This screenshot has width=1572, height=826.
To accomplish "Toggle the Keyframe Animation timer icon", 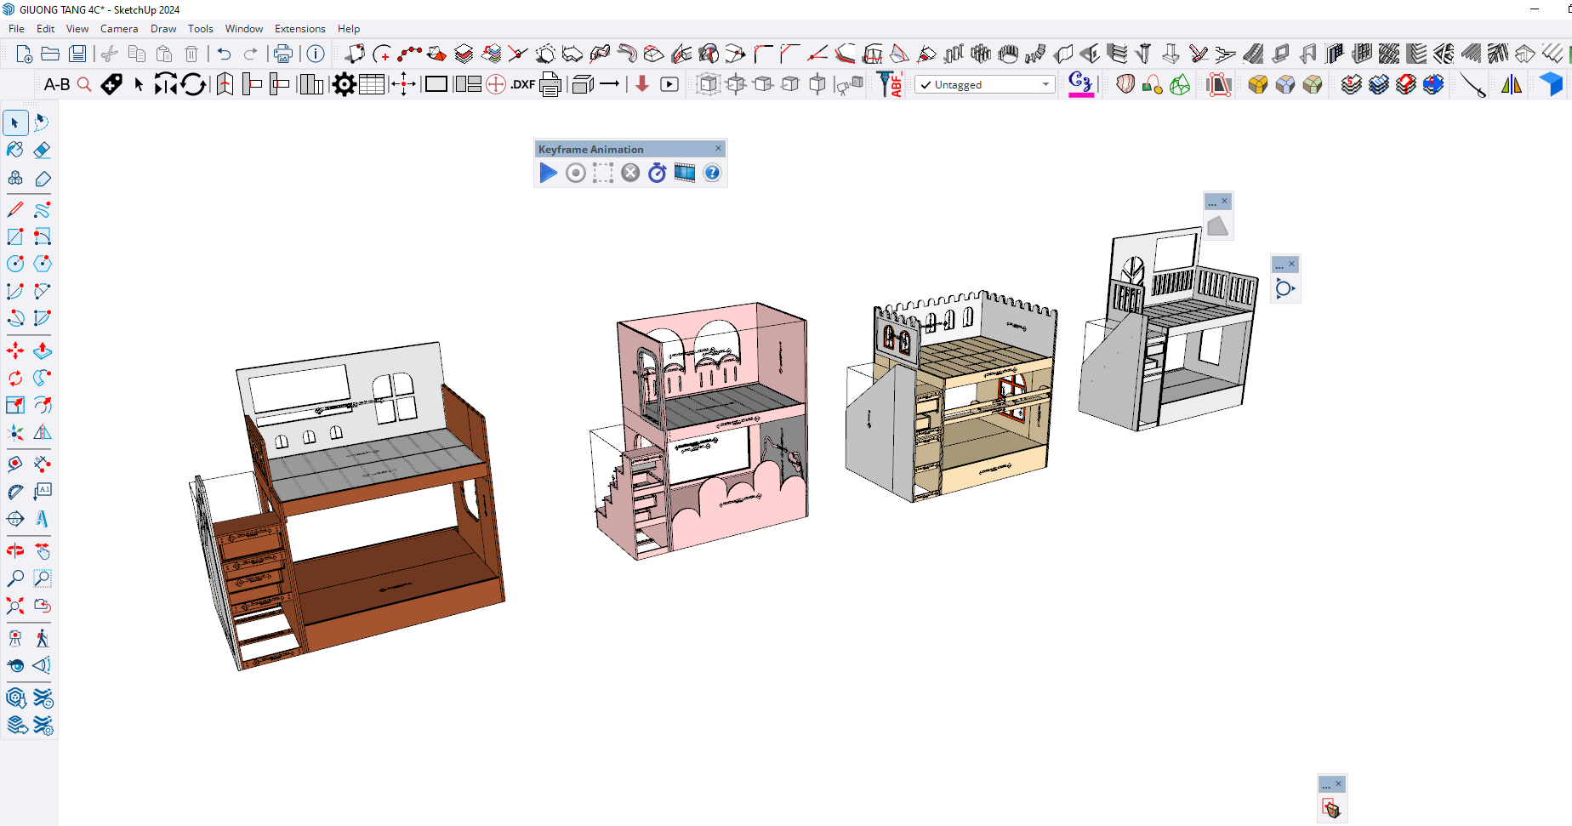I will tap(657, 173).
